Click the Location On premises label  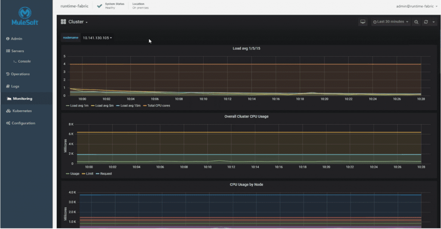pos(140,6)
